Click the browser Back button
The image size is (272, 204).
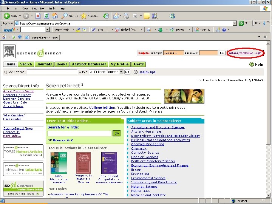point(11,16)
